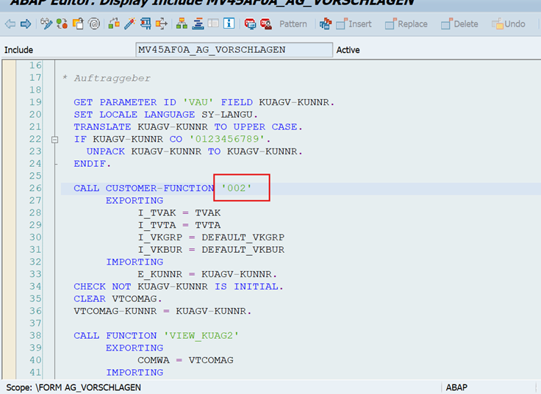This screenshot has height=394, width=541.
Task: Show the navigation stack icon
Action: (x=198, y=24)
